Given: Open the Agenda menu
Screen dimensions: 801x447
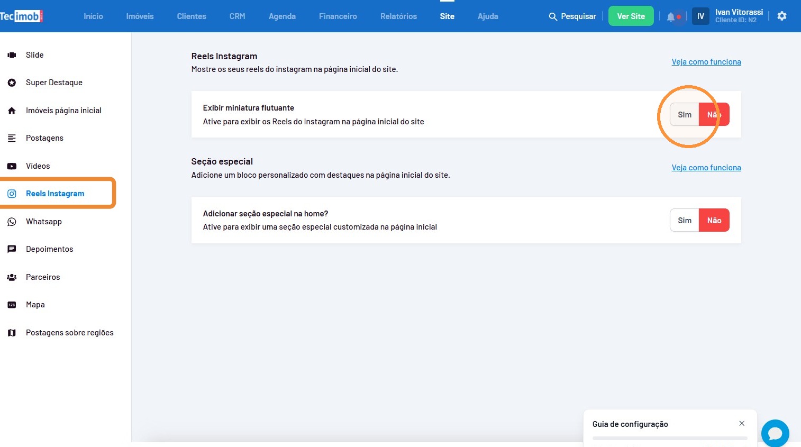Looking at the screenshot, I should [282, 16].
